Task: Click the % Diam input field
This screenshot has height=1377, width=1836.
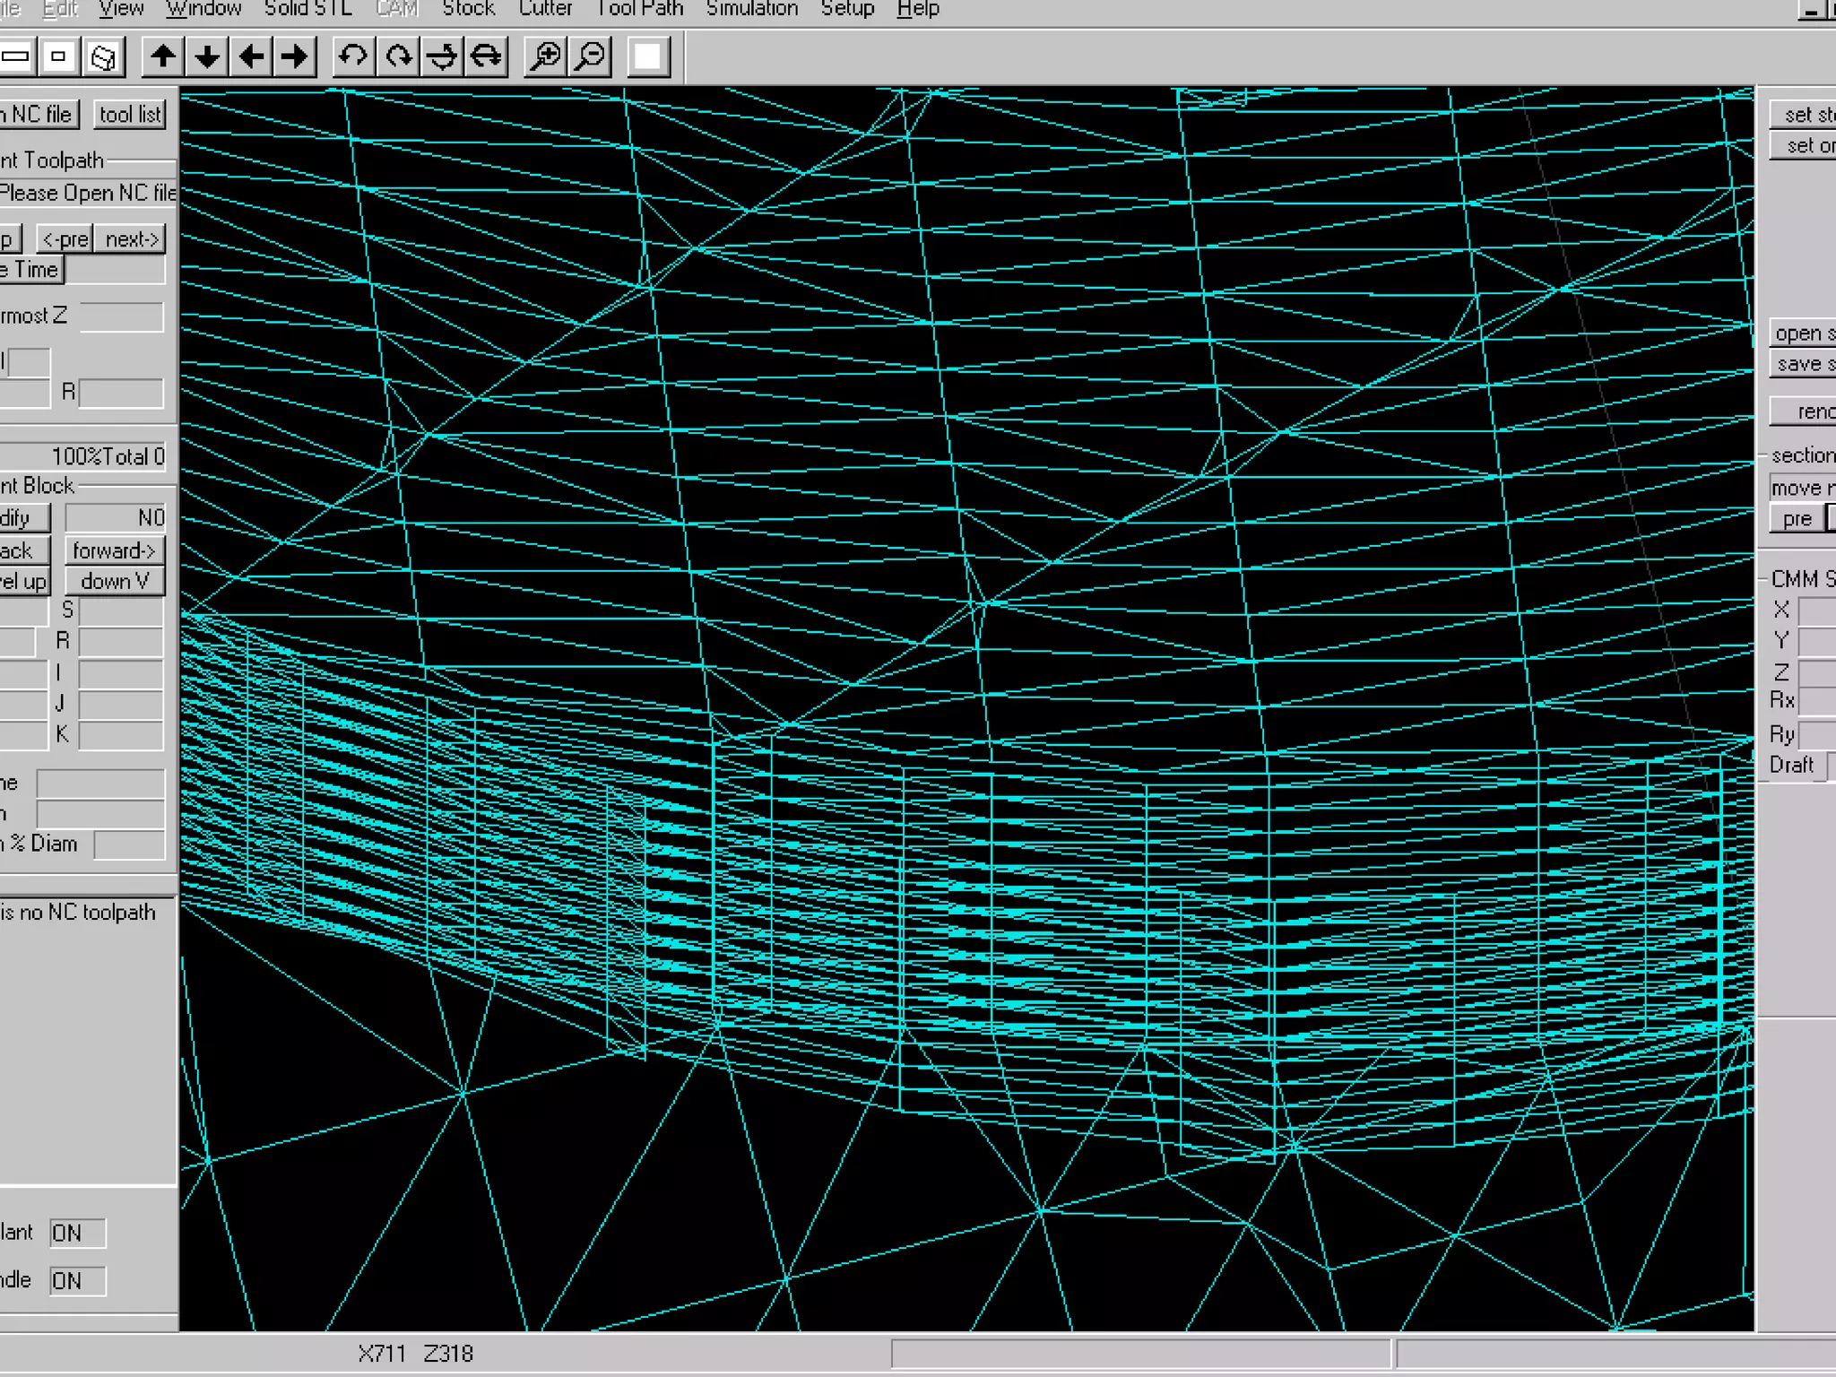Action: click(129, 844)
